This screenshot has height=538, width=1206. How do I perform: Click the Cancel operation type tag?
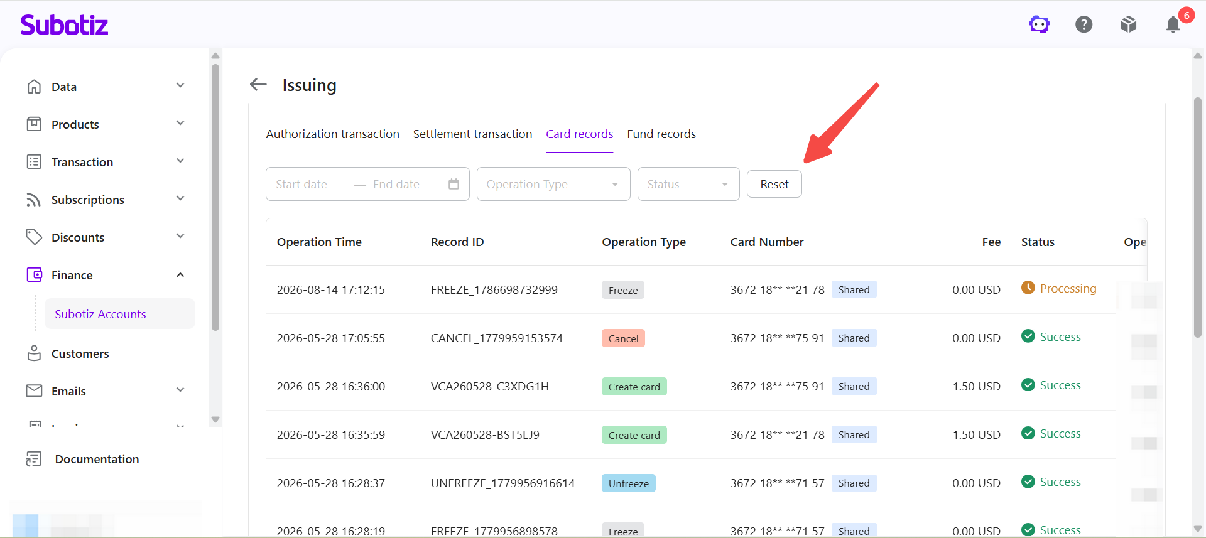click(623, 338)
